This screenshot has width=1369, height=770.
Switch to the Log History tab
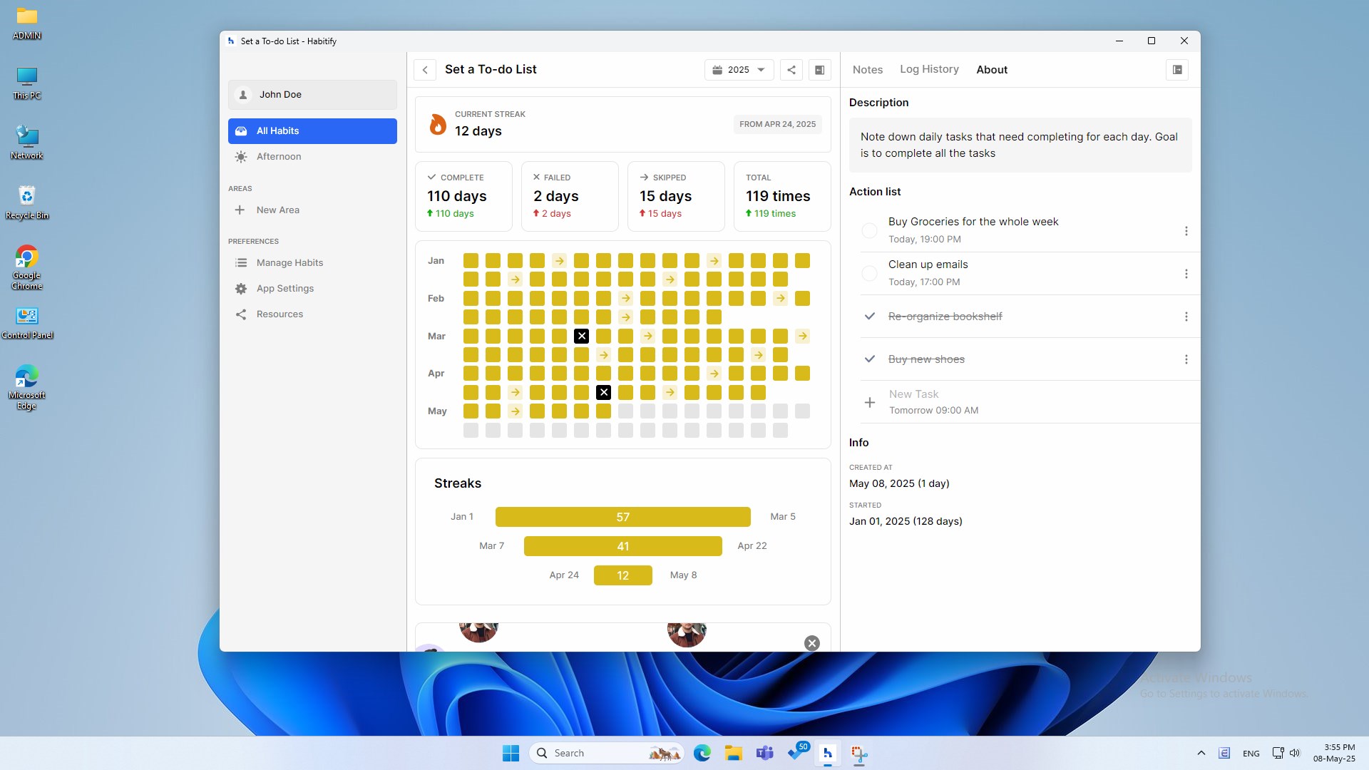(x=929, y=69)
